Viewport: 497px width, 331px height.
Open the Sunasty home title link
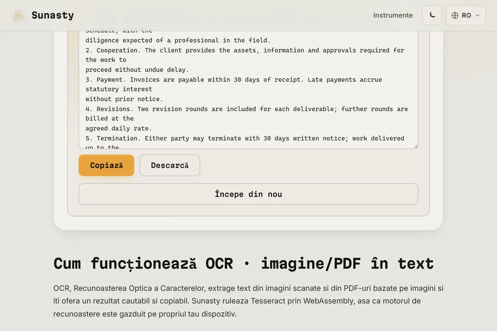[52, 15]
